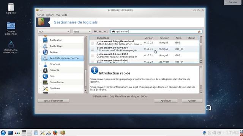Click the Appliquer button
This screenshot has width=243, height=136.
[166, 100]
